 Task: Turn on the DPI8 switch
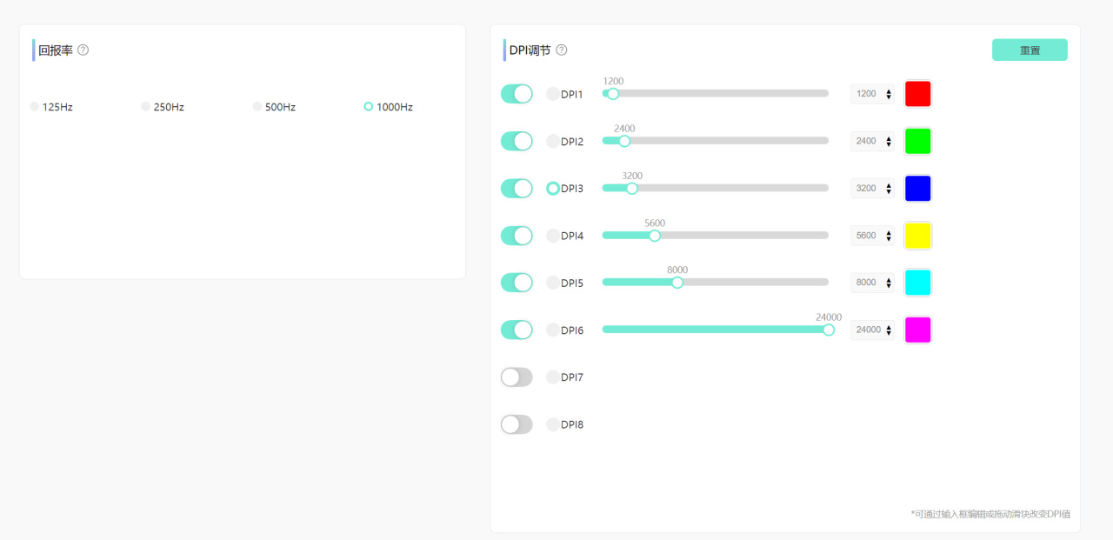517,424
